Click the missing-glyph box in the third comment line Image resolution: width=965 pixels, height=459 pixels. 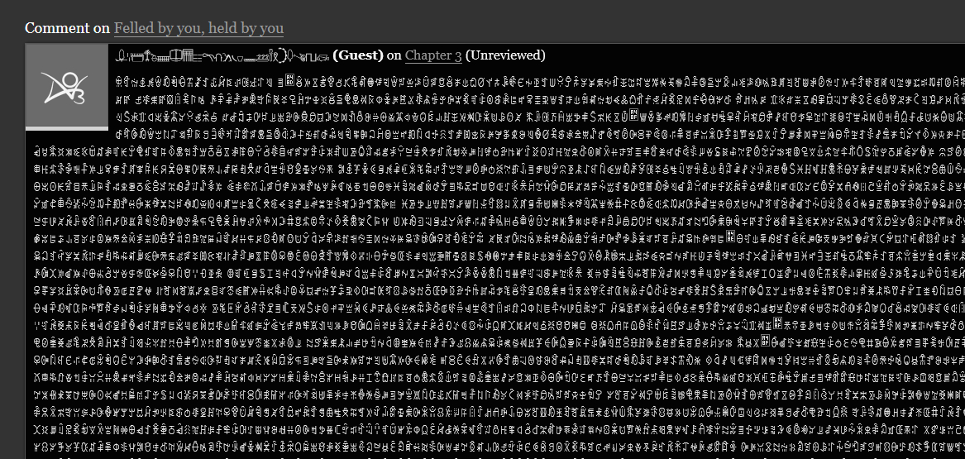(633, 114)
